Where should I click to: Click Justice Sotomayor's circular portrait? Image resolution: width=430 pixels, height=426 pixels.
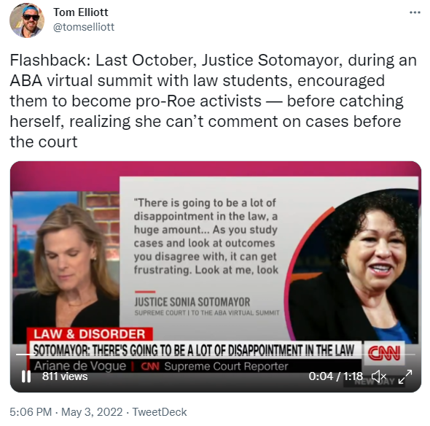(353, 265)
